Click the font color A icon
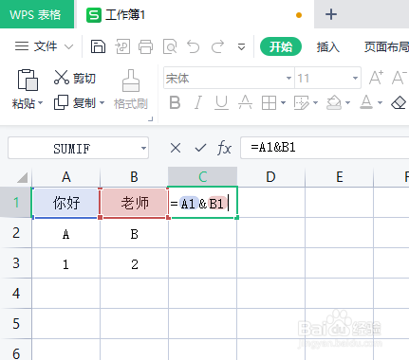The image size is (409, 360). pos(366,102)
